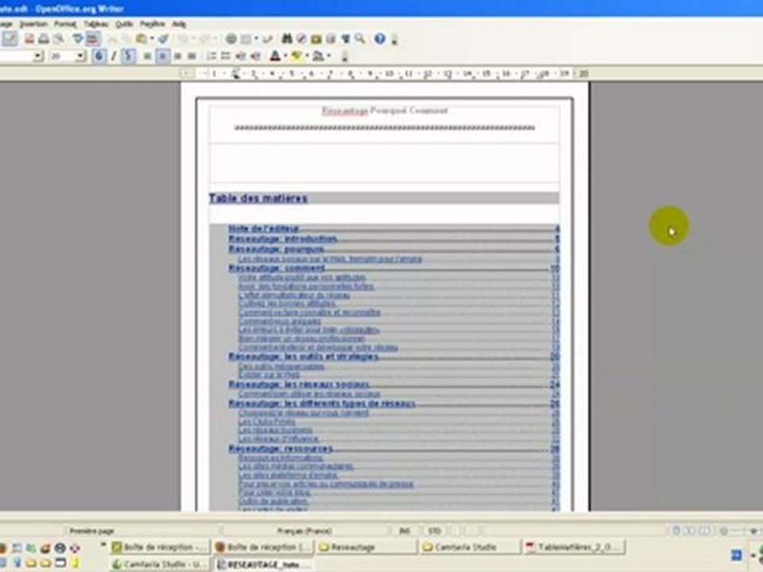Open OpenOffice Help blue question icon

(380, 39)
